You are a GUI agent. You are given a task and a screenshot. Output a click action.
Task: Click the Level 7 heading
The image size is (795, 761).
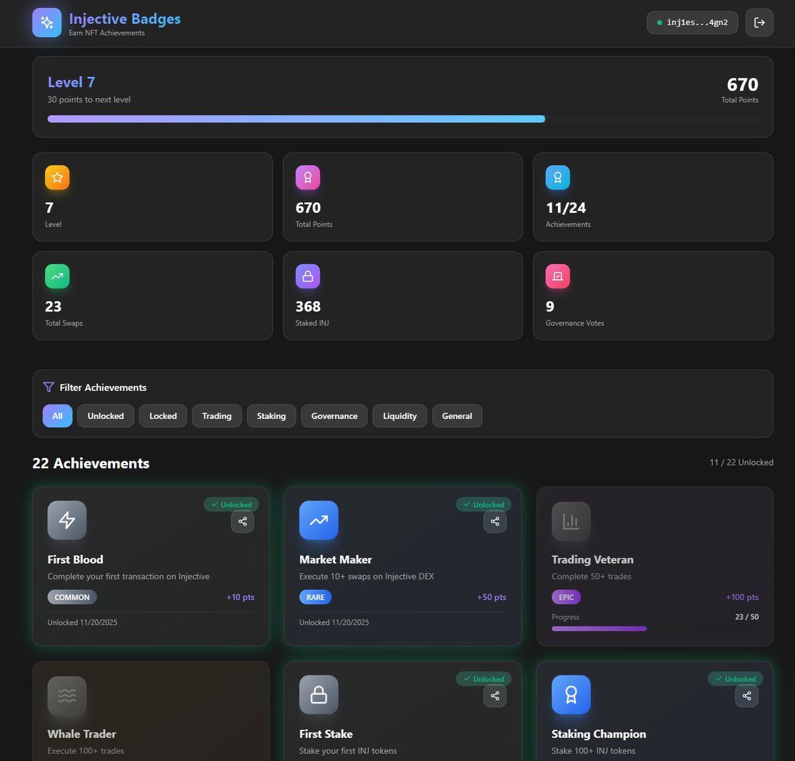coord(72,82)
